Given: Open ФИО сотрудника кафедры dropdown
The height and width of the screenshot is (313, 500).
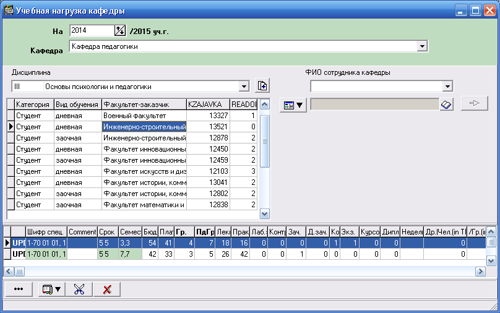Looking at the screenshot, I should (447, 87).
